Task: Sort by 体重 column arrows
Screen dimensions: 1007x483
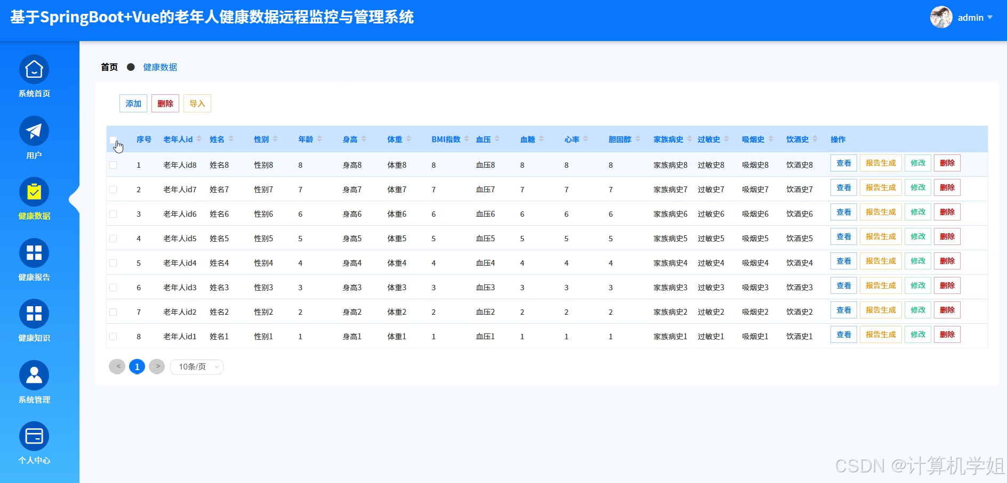Action: [x=409, y=139]
